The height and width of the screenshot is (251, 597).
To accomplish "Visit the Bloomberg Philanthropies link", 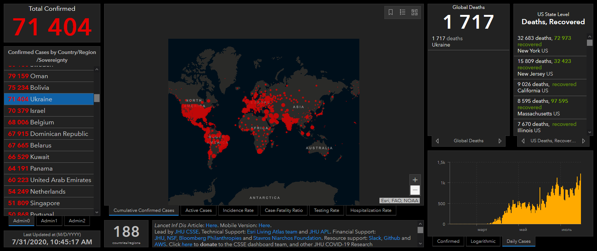I will tap(210, 238).
